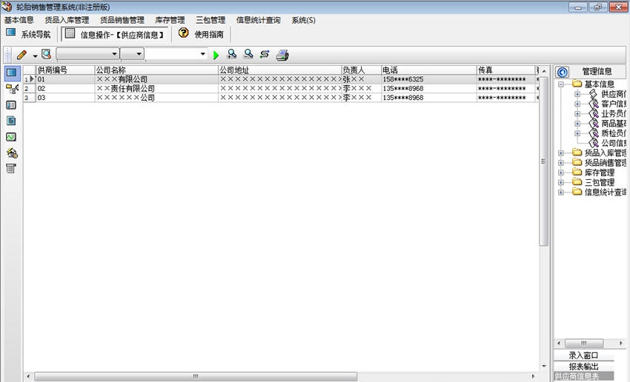Open the second operator combo box

tap(132, 54)
